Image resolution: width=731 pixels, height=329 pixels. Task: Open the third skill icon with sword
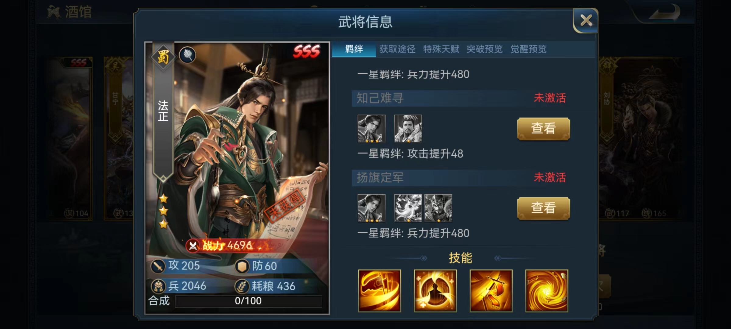click(491, 291)
